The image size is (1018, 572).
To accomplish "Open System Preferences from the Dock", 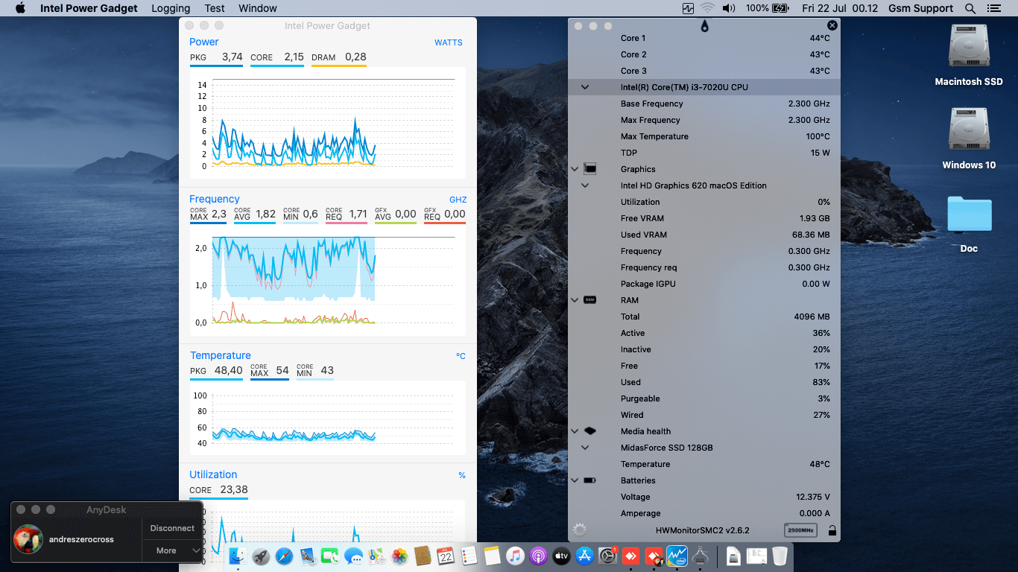I will (x=607, y=556).
